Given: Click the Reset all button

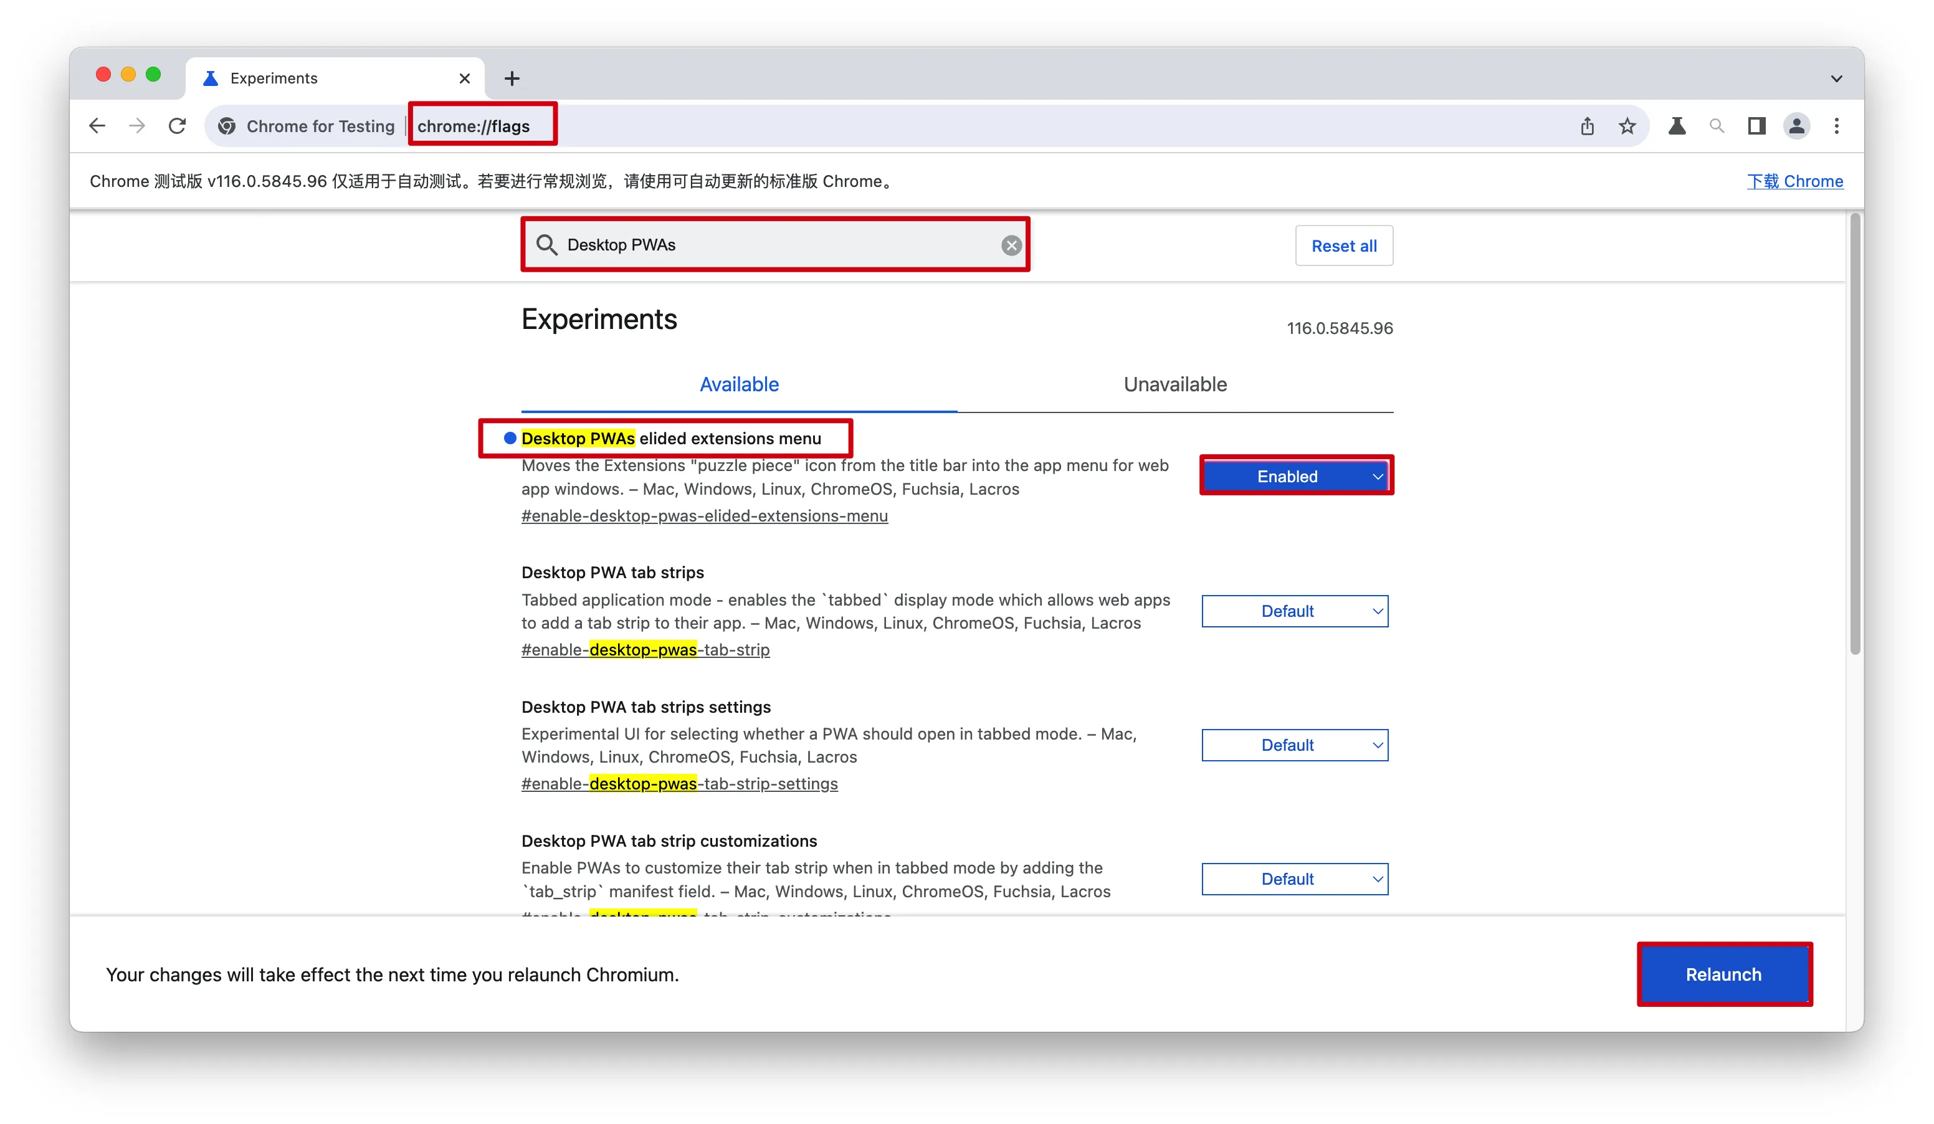Looking at the screenshot, I should tap(1344, 245).
